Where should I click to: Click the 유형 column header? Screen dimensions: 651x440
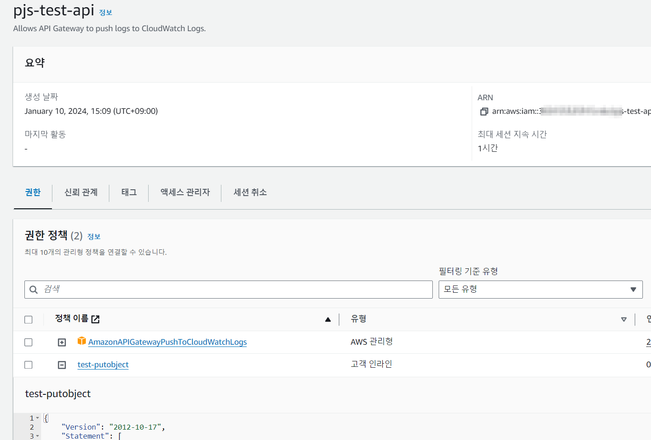pos(359,319)
